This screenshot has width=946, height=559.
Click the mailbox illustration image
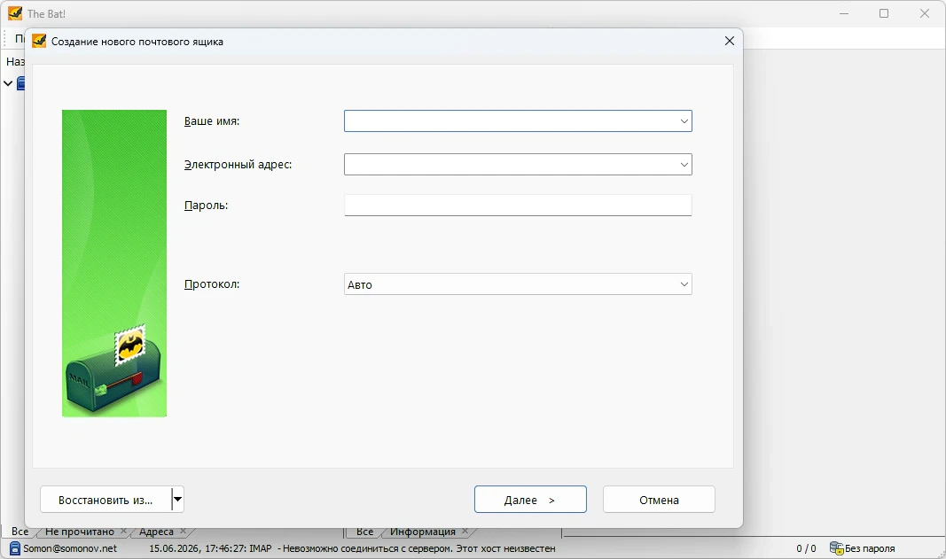[x=114, y=263]
